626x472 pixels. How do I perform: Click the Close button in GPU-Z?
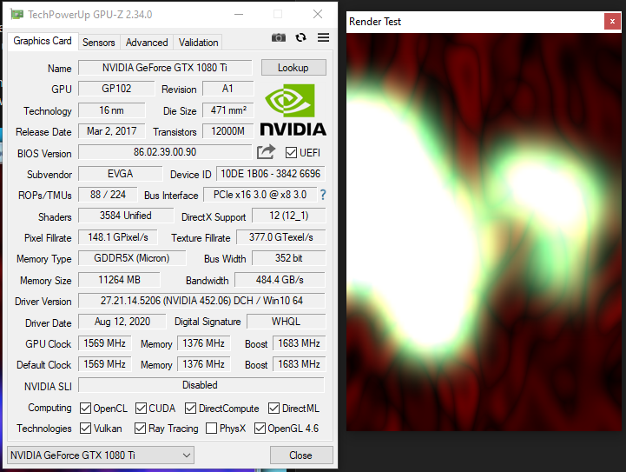(301, 455)
